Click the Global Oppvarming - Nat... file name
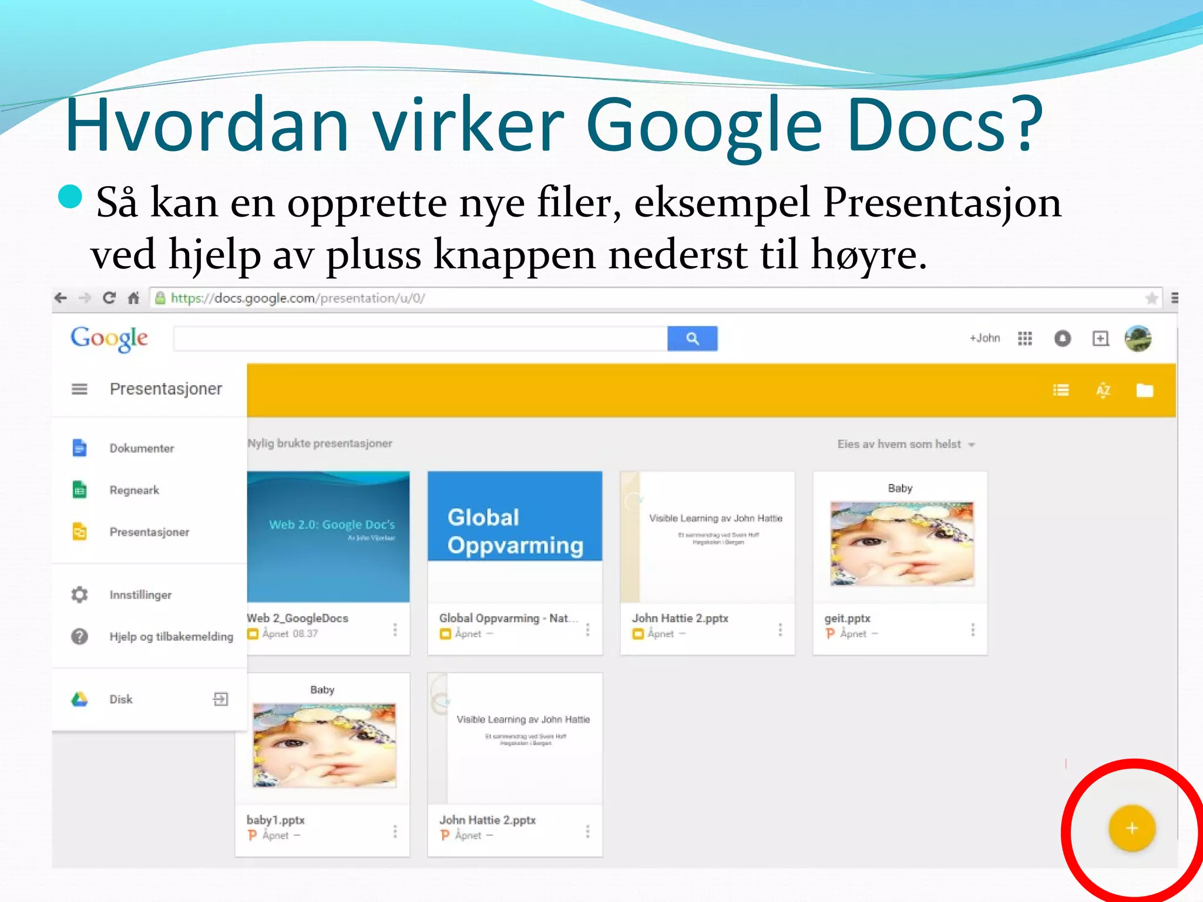Image resolution: width=1203 pixels, height=902 pixels. click(x=509, y=618)
